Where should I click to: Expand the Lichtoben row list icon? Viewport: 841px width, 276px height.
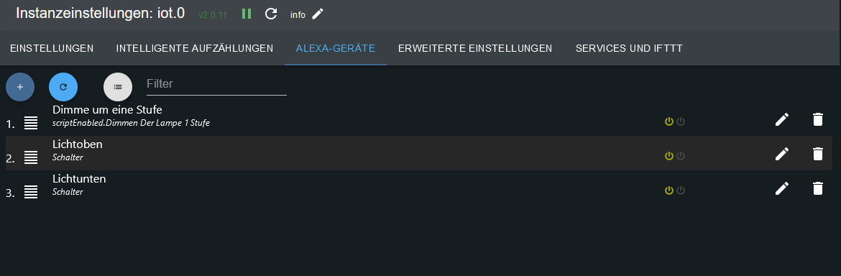coord(31,157)
